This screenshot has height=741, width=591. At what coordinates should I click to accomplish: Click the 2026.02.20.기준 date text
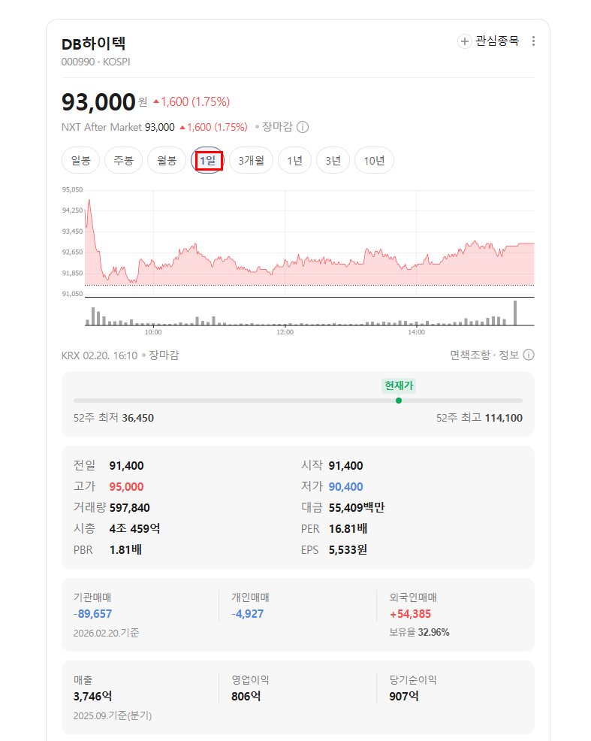tap(106, 633)
